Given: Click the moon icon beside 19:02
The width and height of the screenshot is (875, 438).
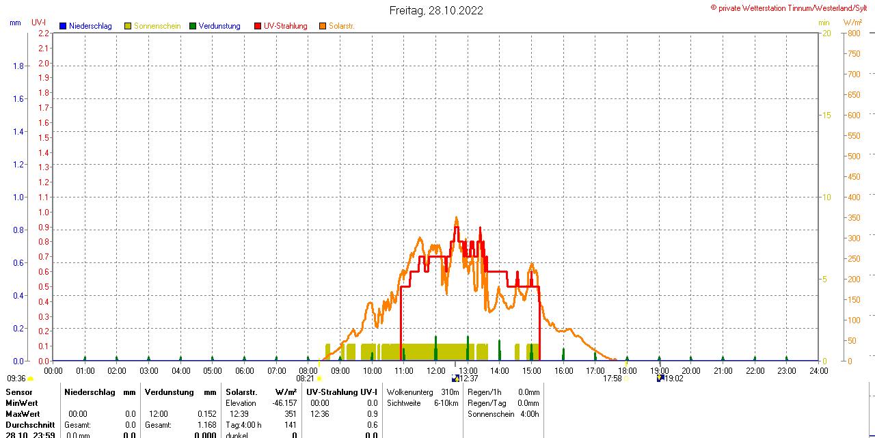Looking at the screenshot, I should [x=660, y=378].
